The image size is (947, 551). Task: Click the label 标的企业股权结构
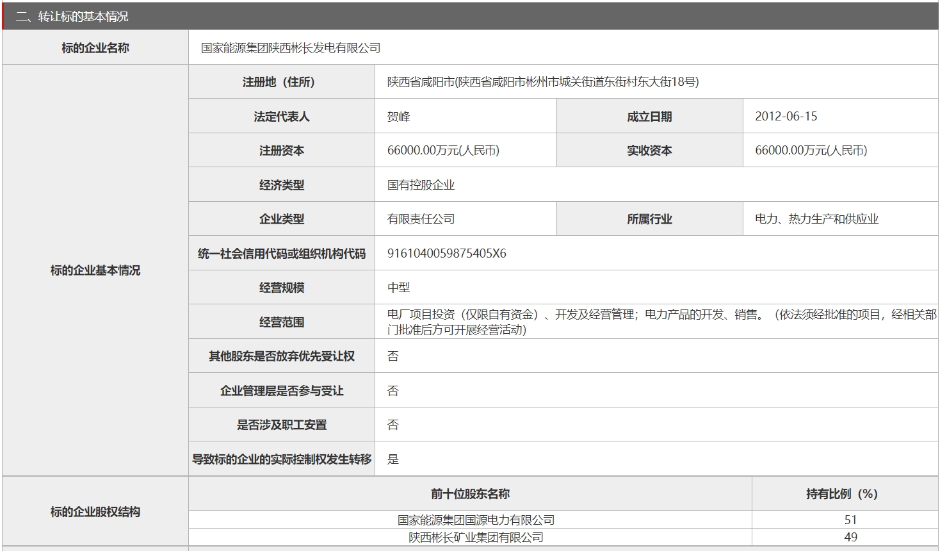click(95, 512)
